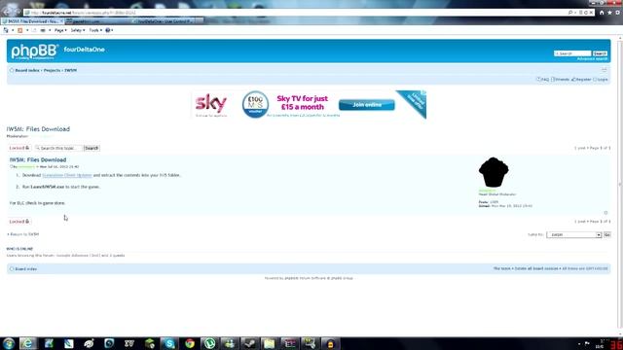Open uTorrent from the taskbar
The image size is (623, 350).
coord(209,343)
